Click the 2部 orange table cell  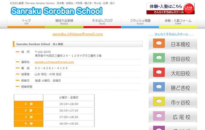pos(29,111)
